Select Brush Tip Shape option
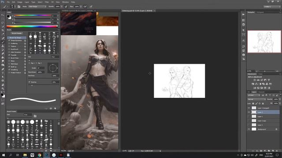Viewport: 282px width, 158px height. pyautogui.click(x=17, y=38)
